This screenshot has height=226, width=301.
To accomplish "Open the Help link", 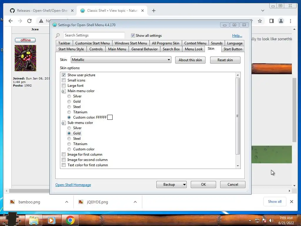I will pos(237,36).
